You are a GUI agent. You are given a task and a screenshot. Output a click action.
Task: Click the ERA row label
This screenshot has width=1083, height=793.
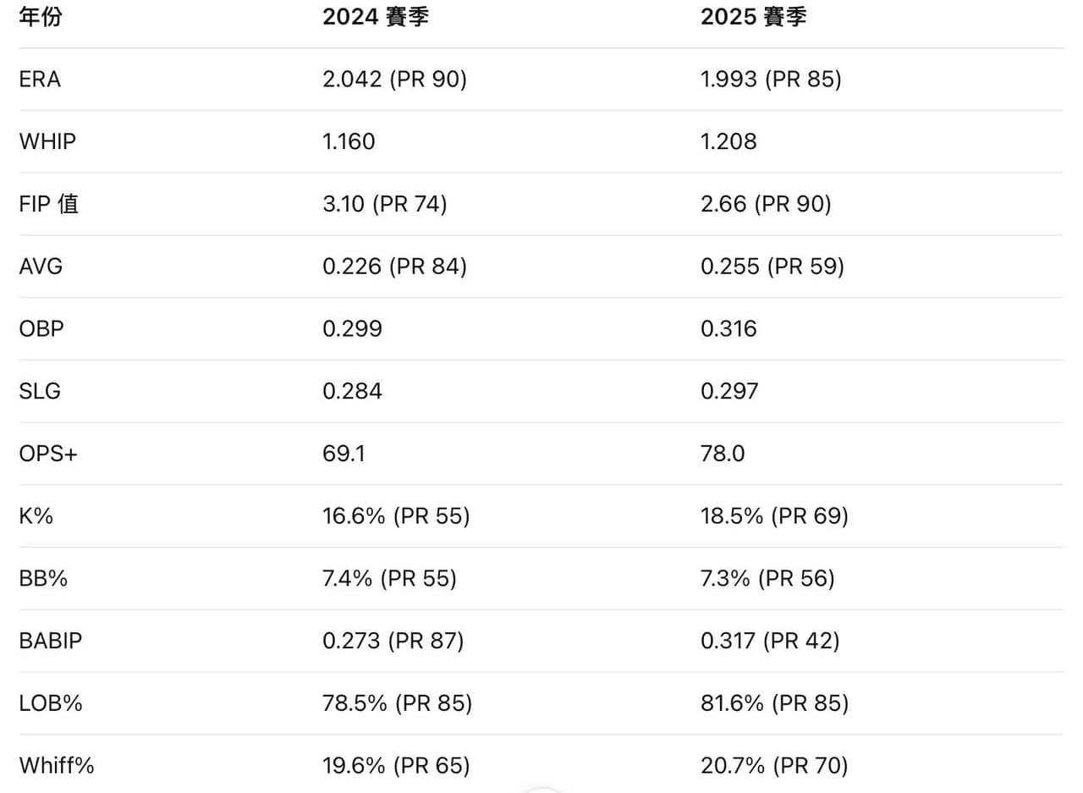(x=40, y=80)
